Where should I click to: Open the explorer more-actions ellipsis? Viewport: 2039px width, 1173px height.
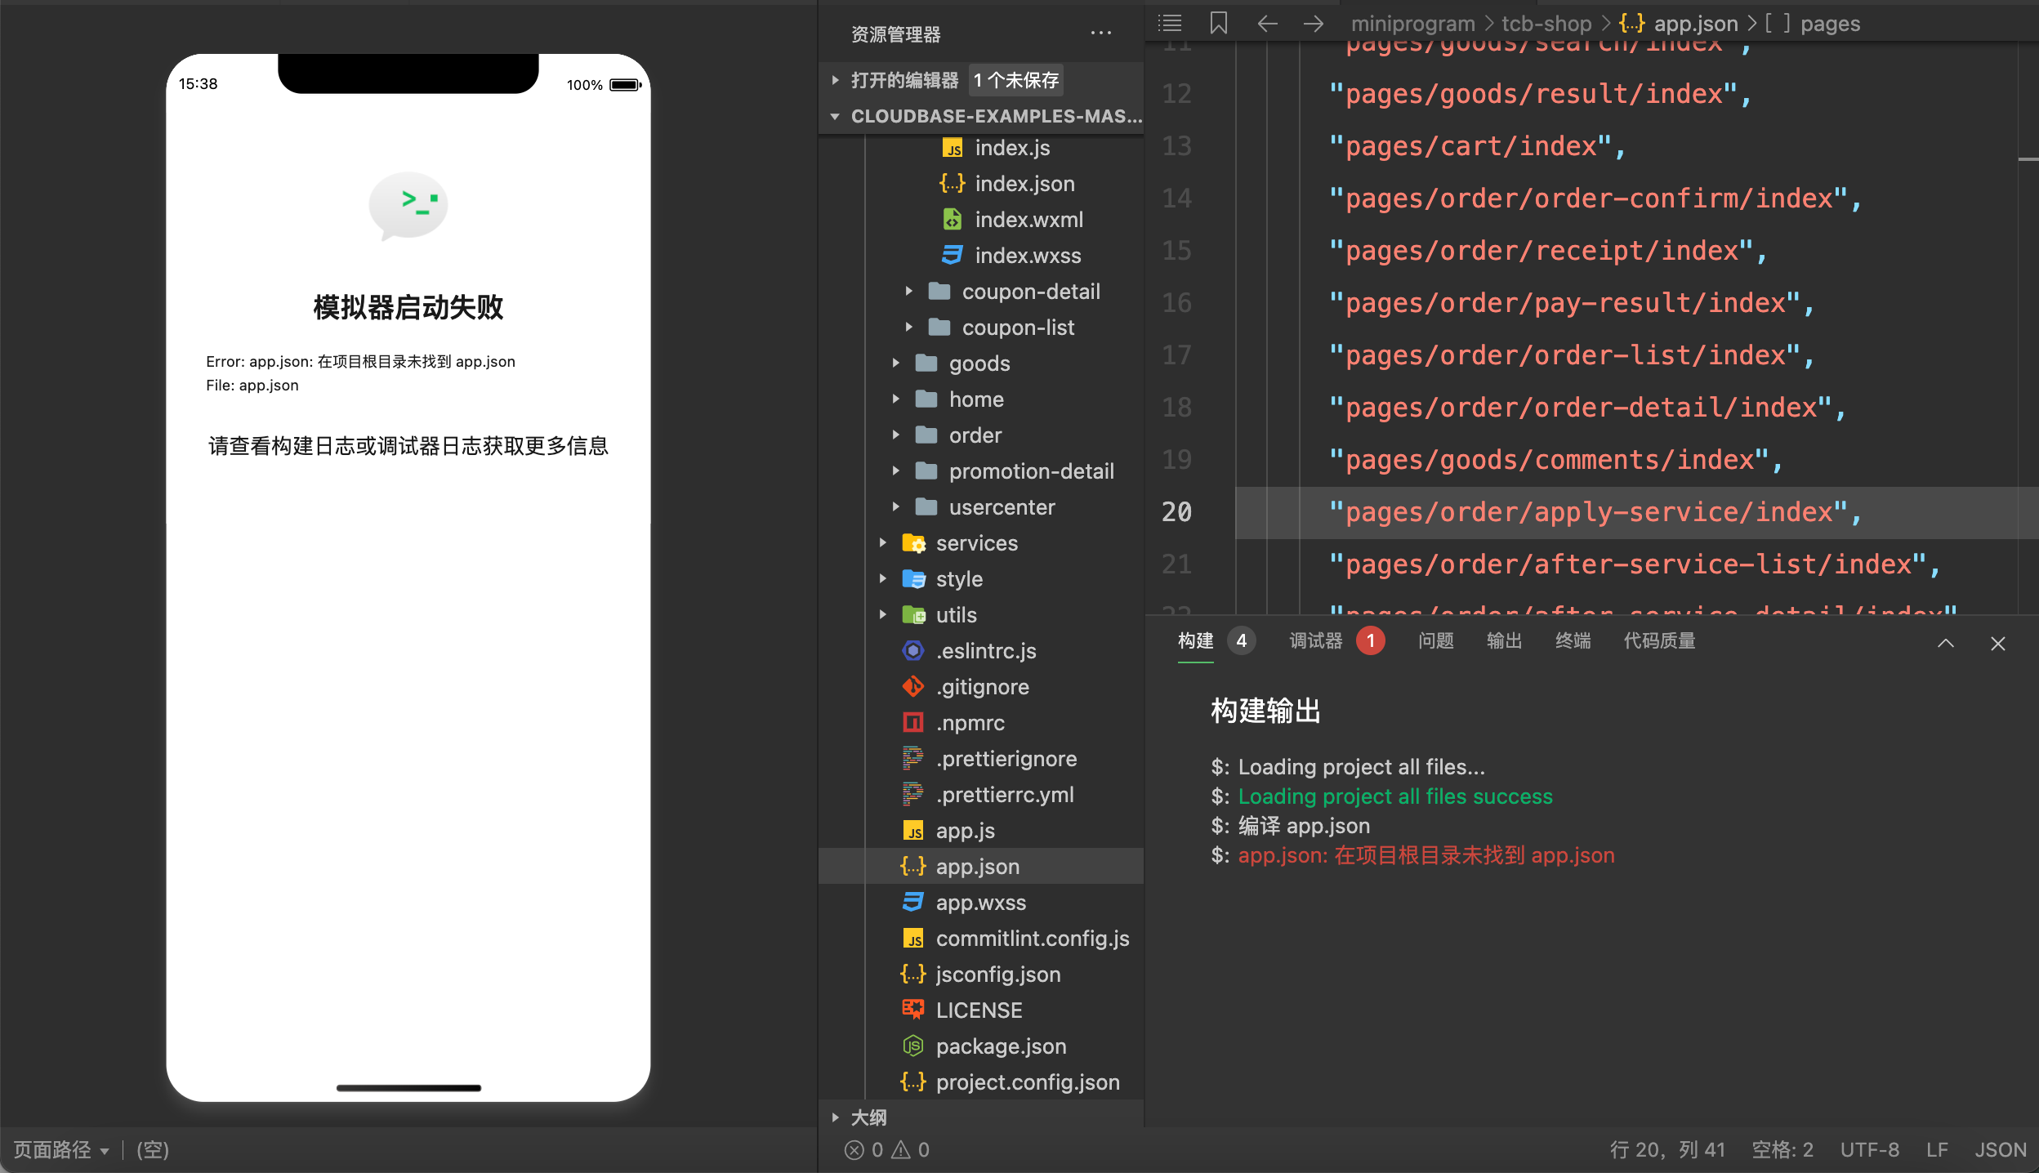click(x=1101, y=33)
